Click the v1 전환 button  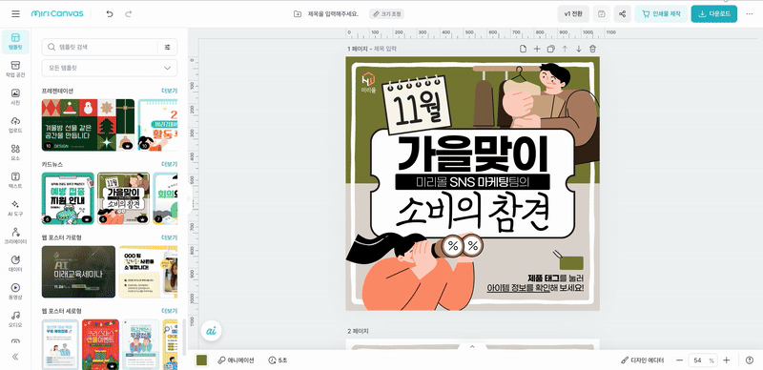pyautogui.click(x=573, y=13)
